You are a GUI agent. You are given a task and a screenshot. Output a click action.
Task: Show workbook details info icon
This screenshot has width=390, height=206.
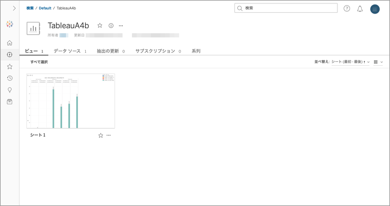(111, 26)
